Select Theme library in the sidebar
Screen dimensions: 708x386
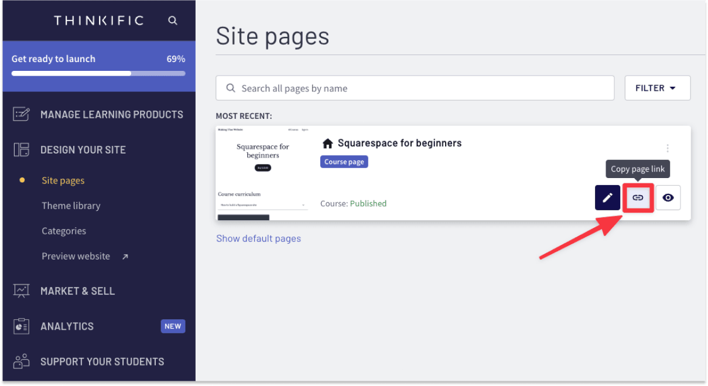click(x=71, y=206)
